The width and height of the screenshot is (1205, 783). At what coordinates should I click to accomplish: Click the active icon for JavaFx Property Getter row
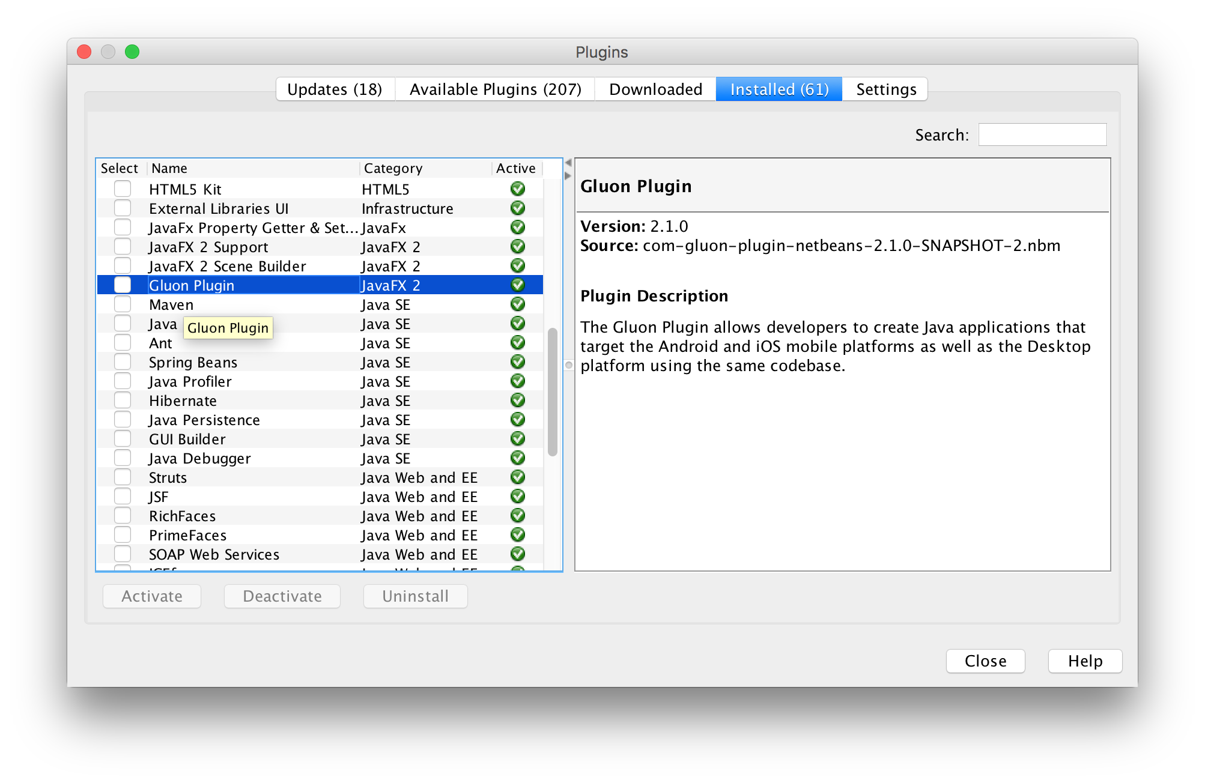point(517,228)
